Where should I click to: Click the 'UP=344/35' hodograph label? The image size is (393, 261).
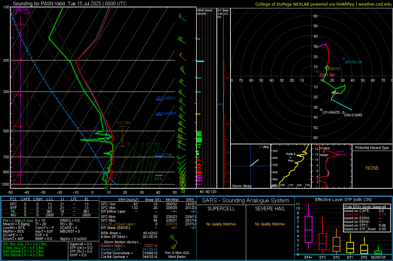[331, 112]
